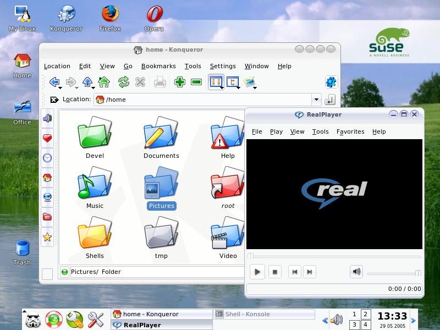Select the Music folder
This screenshot has height=330, width=440.
tap(95, 188)
